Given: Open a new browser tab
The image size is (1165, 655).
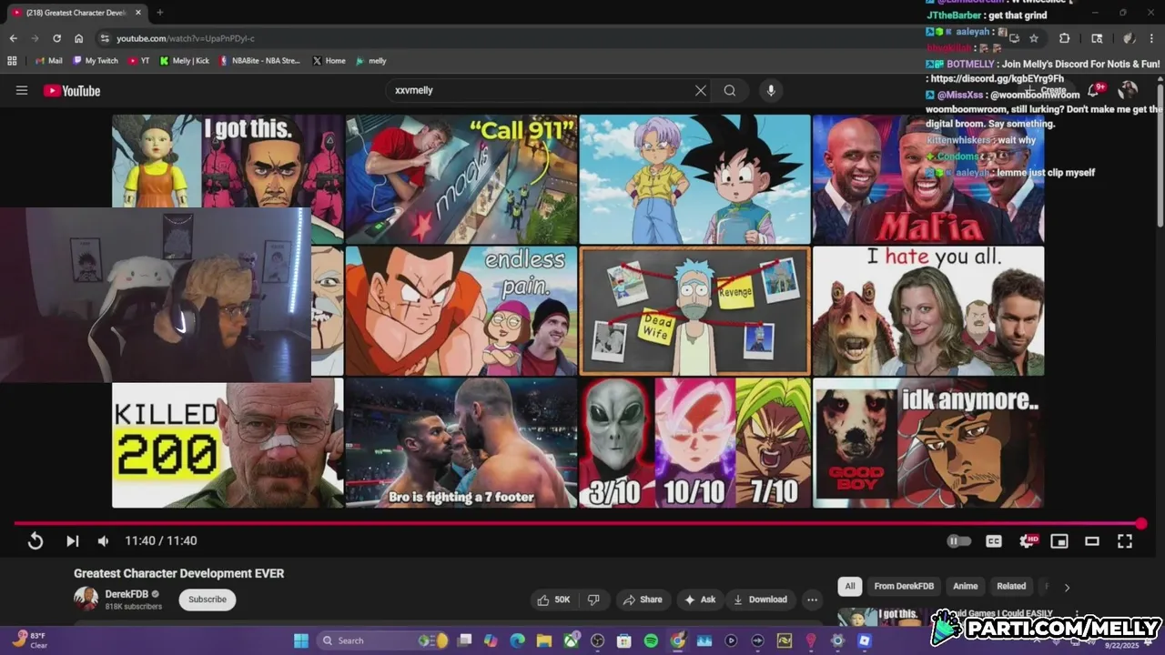Looking at the screenshot, I should tap(160, 13).
